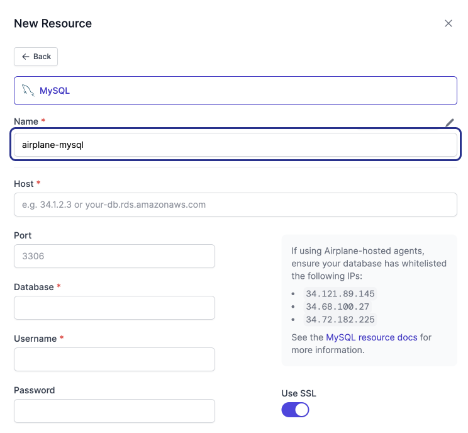This screenshot has width=468, height=433.
Task: Click the Database field label
Action: pyautogui.click(x=34, y=287)
